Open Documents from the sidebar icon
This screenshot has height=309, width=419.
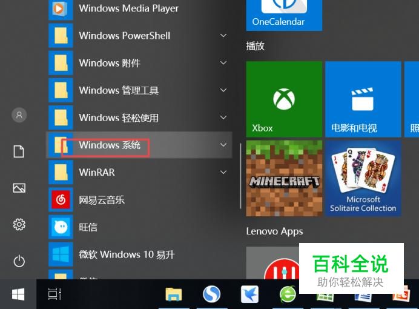point(19,151)
